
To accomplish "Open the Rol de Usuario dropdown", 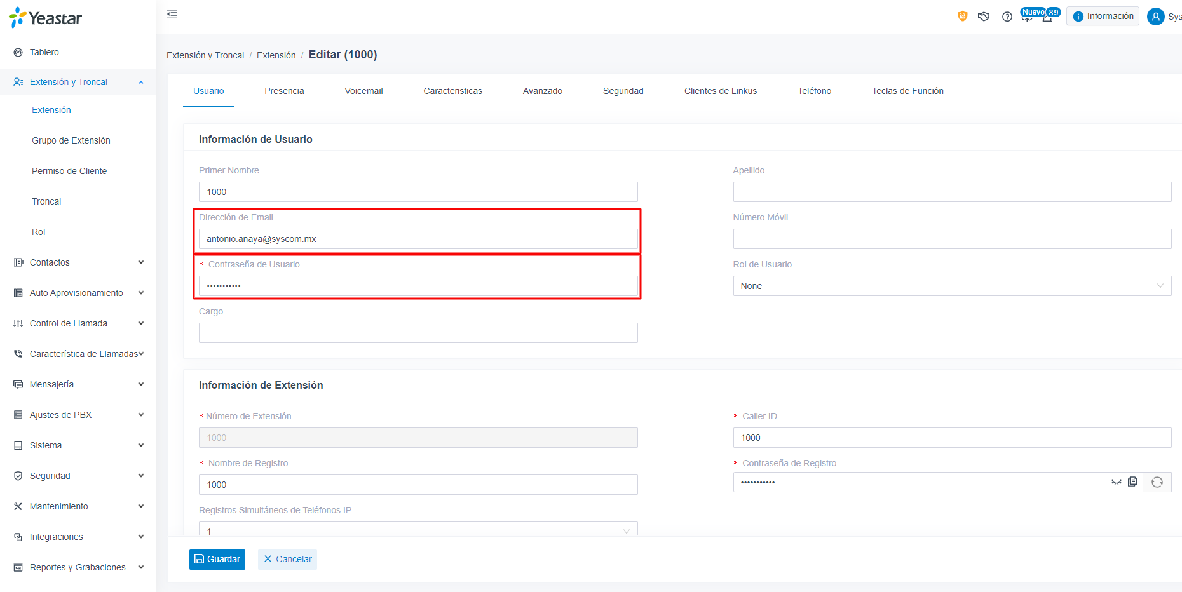I will pos(952,286).
